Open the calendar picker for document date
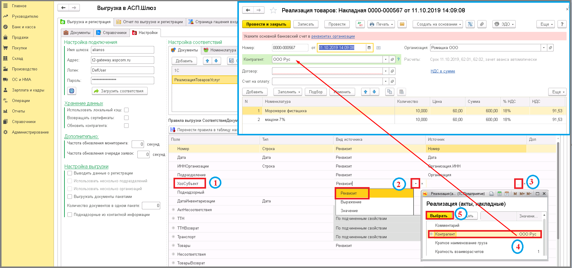The width and height of the screenshot is (572, 268). [369, 48]
